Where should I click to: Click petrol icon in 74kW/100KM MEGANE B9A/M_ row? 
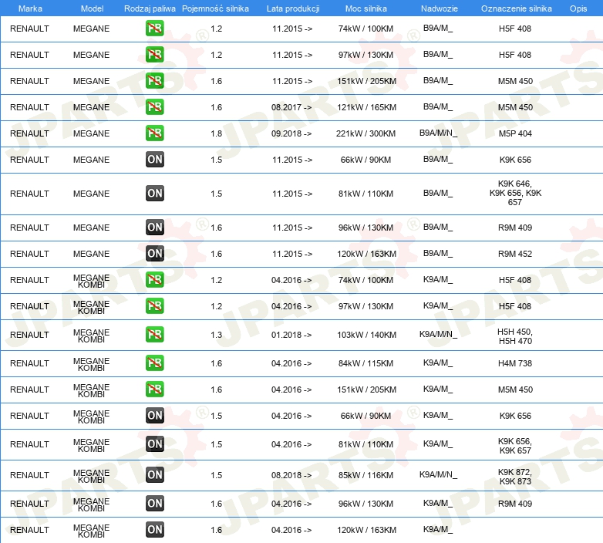[x=154, y=29]
